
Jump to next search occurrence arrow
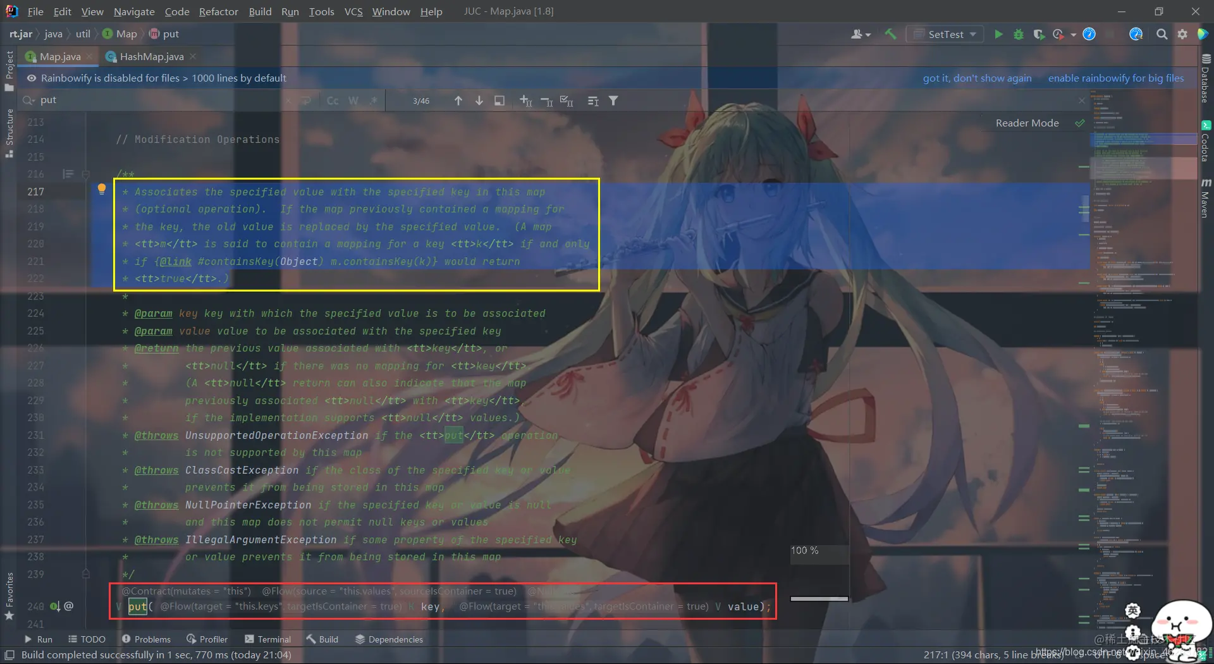pos(479,101)
